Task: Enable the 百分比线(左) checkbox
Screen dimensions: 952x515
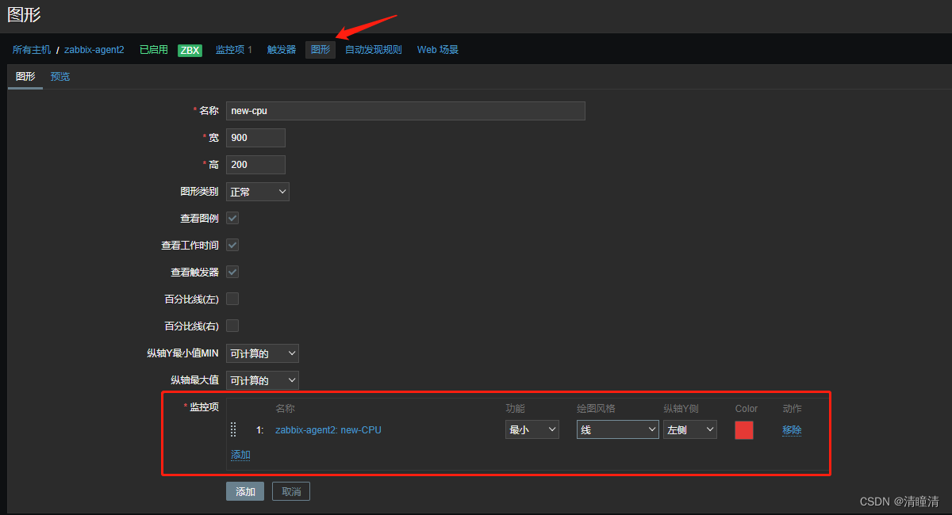Action: pyautogui.click(x=232, y=299)
